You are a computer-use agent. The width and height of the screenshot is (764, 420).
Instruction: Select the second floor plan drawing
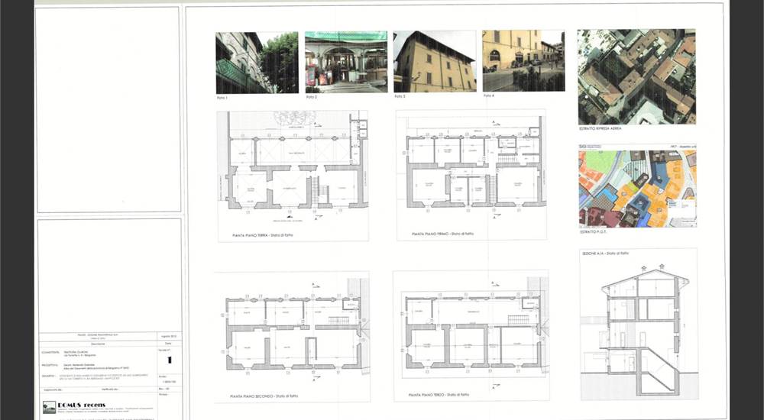pos(290,332)
